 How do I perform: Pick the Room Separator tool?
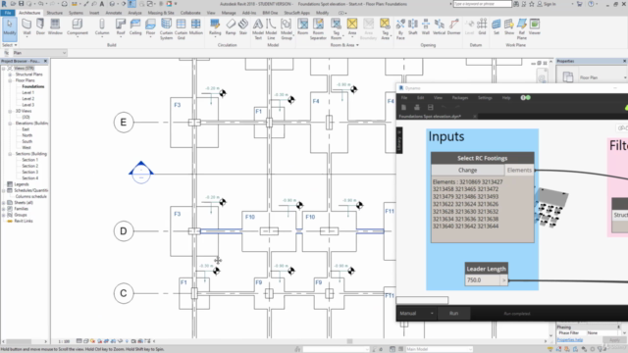tap(318, 28)
